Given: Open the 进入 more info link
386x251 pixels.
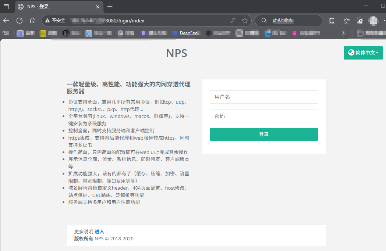Looking at the screenshot, I should point(99,232).
